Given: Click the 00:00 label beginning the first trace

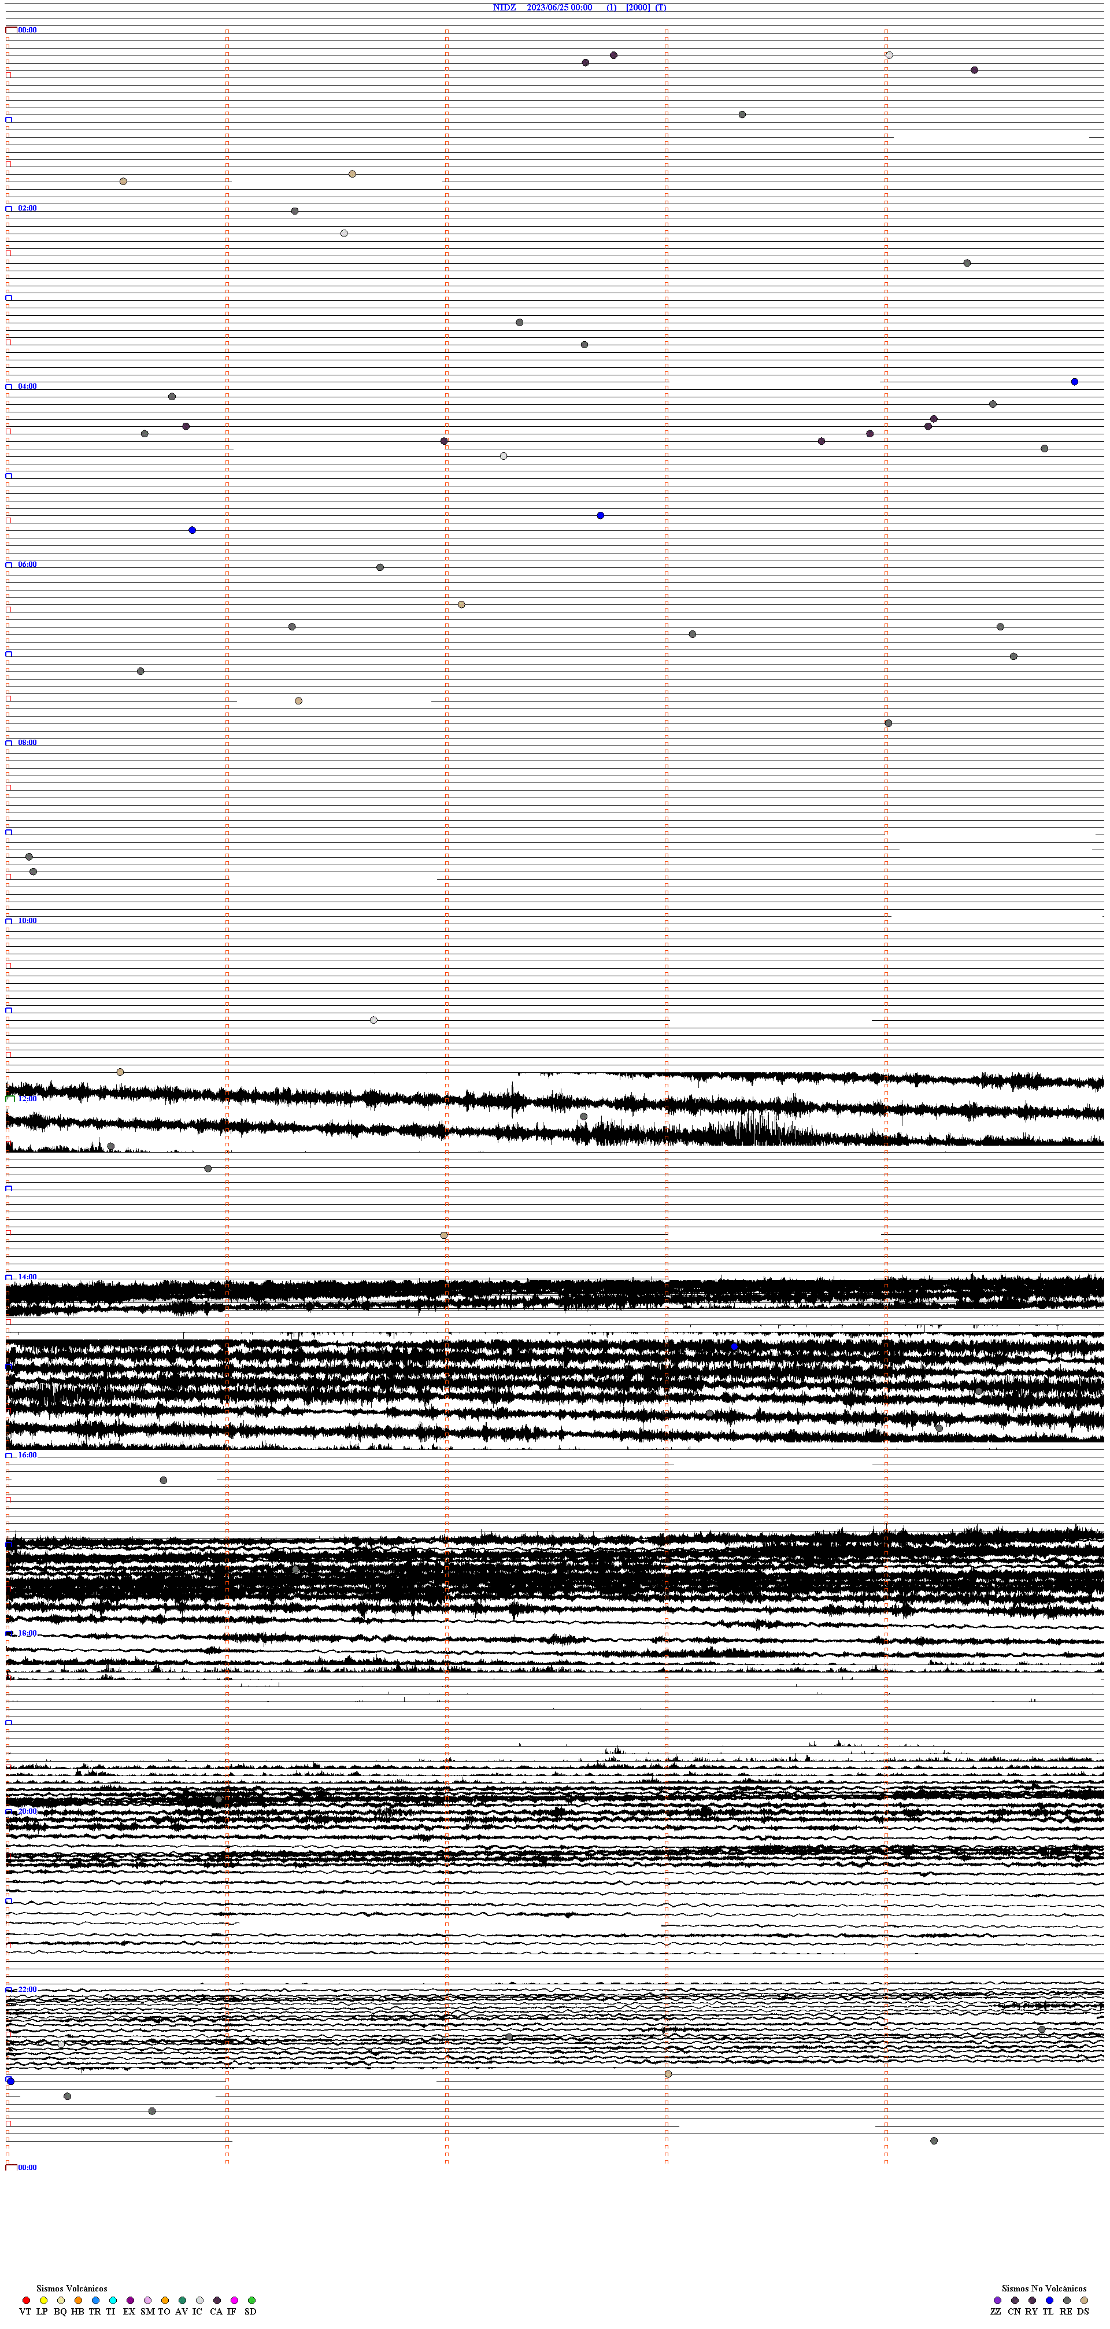Looking at the screenshot, I should (x=27, y=30).
